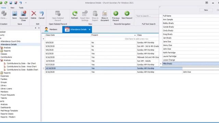Open Prayer Requests in navigation tree
The image size is (219, 123).
pyautogui.click(x=8, y=95)
